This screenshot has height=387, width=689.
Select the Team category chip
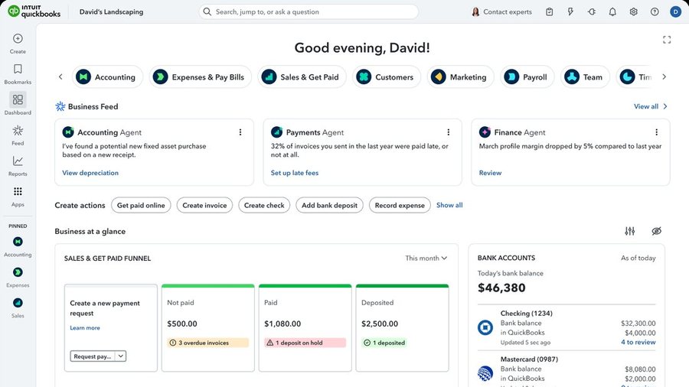pos(586,76)
